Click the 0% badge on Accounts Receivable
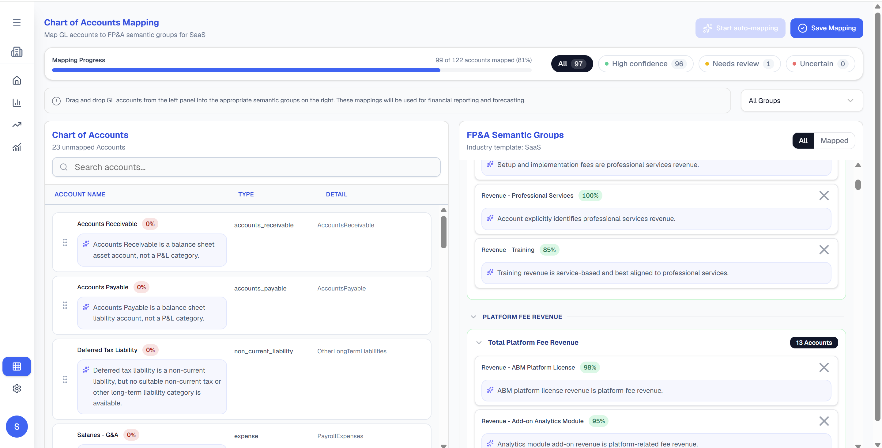This screenshot has height=448, width=882. click(x=150, y=224)
